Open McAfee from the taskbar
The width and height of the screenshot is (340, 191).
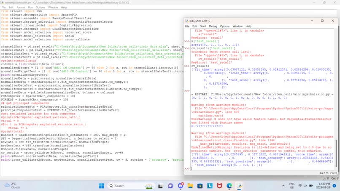[219, 186]
